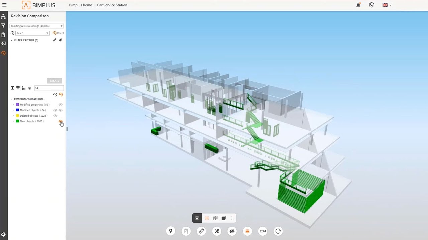The image size is (428, 240).
Task: Select the measure ruler tool
Action: pyautogui.click(x=201, y=231)
